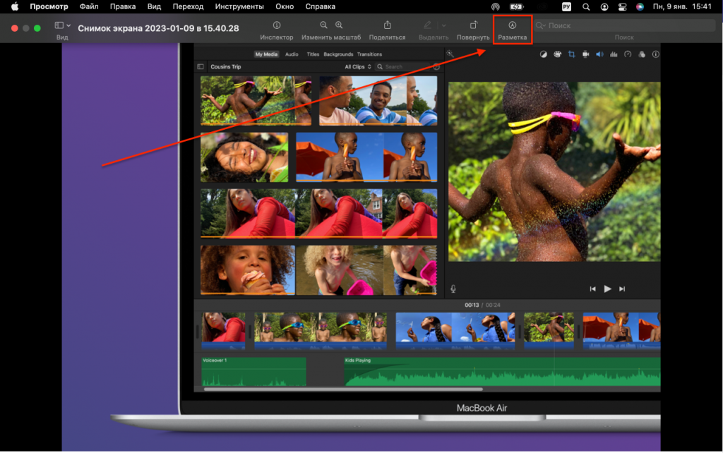The height and width of the screenshot is (453, 723).
Task: Select the Crop tool in iMovie's viewer toolbar
Action: tap(573, 54)
